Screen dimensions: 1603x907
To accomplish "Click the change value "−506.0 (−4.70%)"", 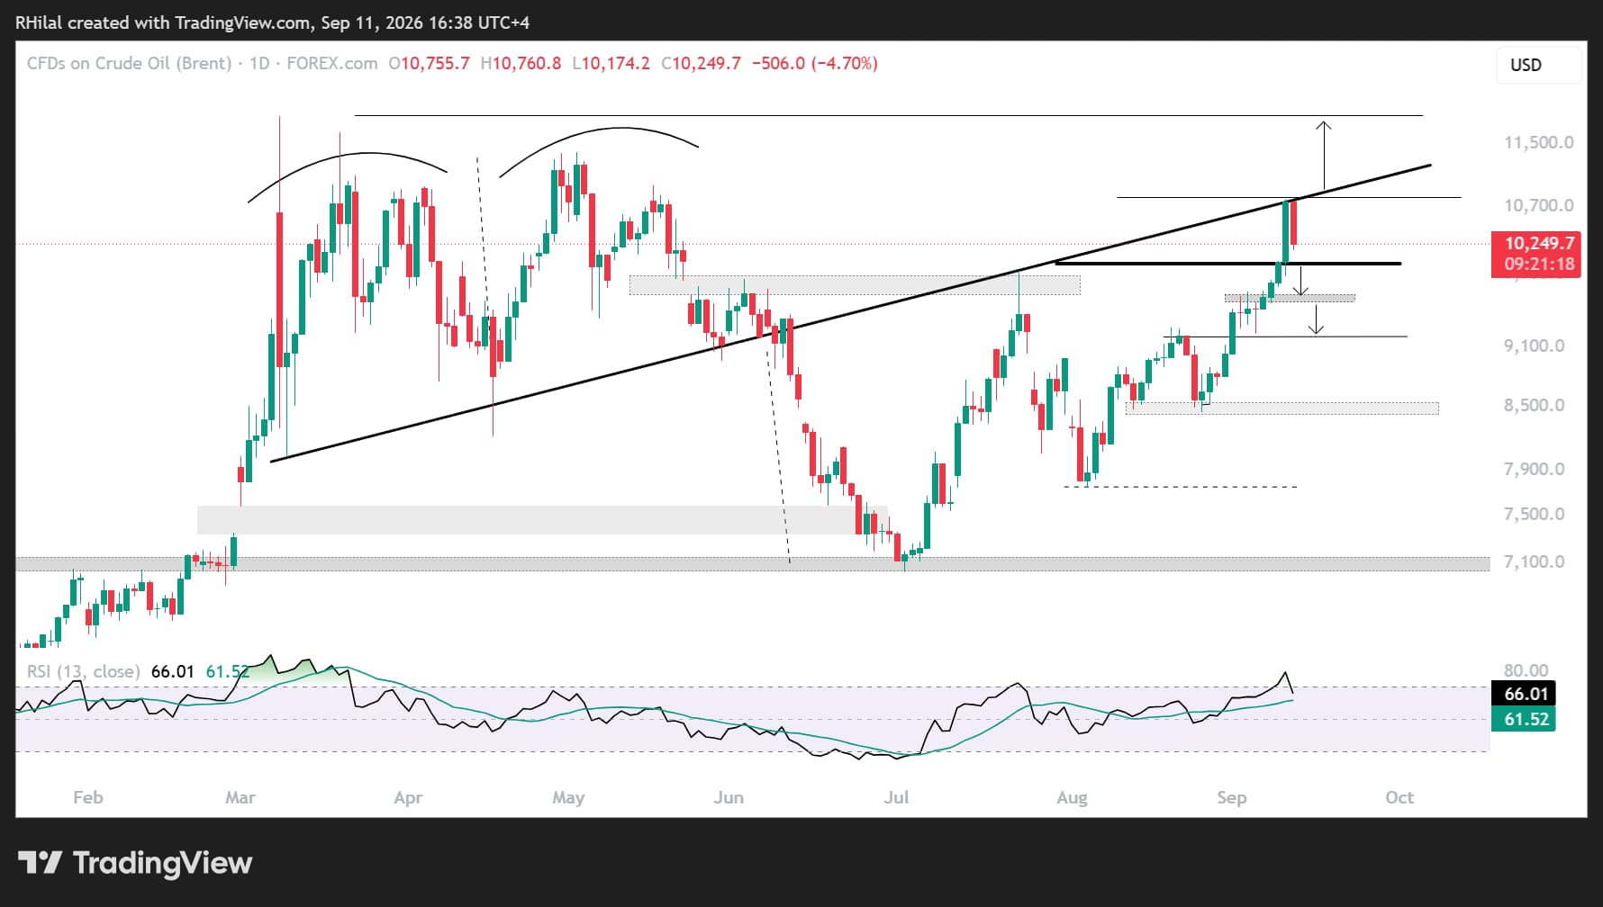I will click(x=815, y=63).
